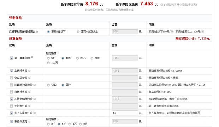Viewport: 219px width, 127px height.
Task: Click 商业保险小计：7,226元 text
Action: (193, 38)
